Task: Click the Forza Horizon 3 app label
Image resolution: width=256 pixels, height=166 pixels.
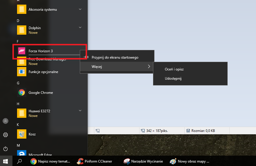Action: click(x=41, y=51)
